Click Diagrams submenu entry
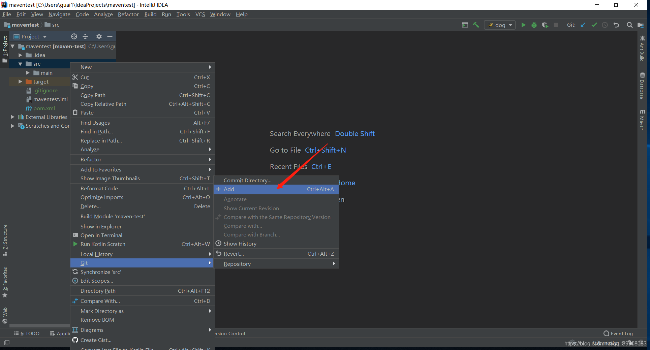Screen dimensions: 650x350 [142, 330]
